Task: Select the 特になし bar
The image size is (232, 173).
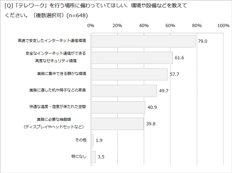Action: click(x=93, y=157)
